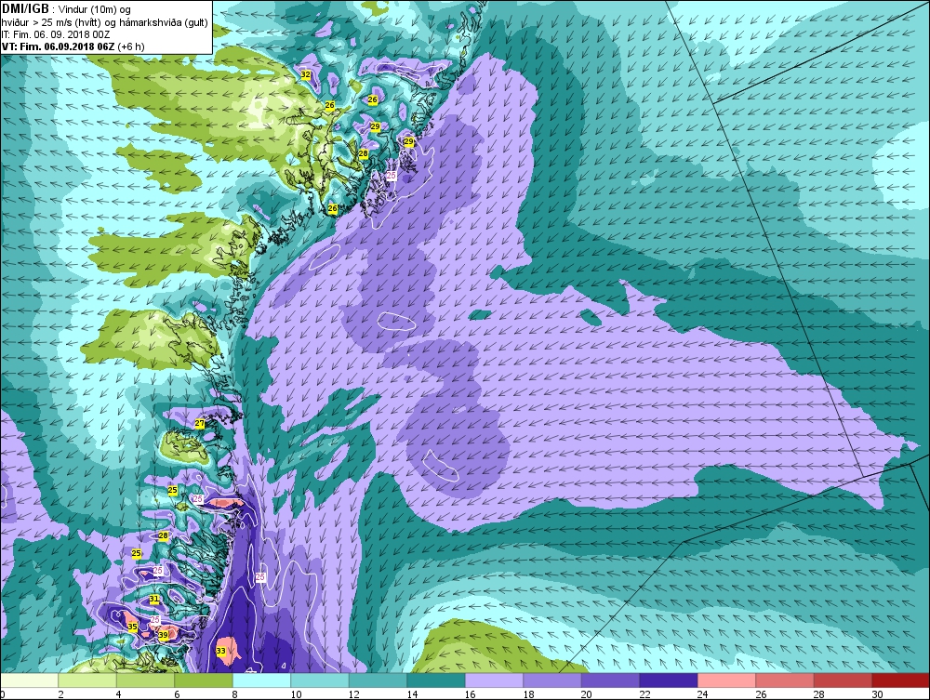Click the DMI/IGB title text
930x700 pixels.
click(x=25, y=8)
